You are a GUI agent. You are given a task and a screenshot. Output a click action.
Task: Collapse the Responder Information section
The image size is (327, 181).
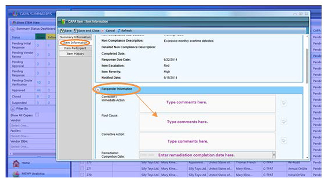click(98, 89)
